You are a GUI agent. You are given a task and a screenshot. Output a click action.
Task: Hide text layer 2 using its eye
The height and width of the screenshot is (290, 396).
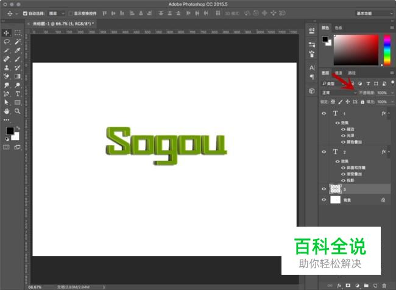pos(324,152)
